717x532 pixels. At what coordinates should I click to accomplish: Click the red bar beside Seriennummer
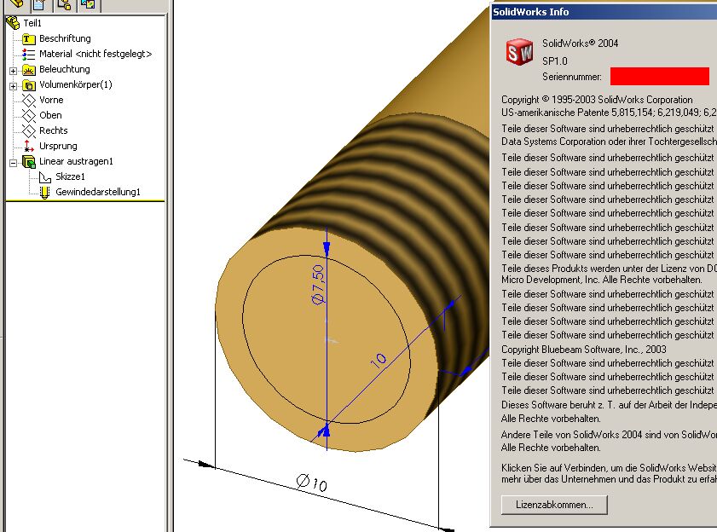pos(660,77)
